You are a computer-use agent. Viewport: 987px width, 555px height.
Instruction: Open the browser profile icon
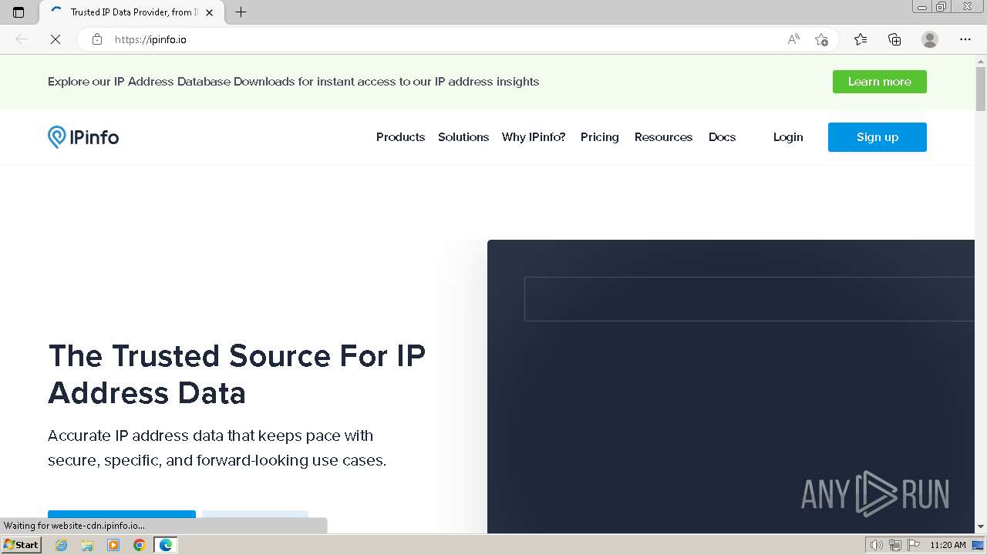coord(930,39)
